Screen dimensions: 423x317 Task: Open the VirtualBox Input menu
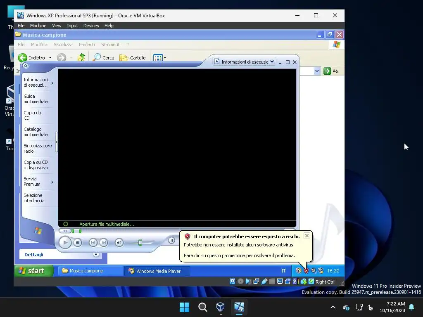72,26
